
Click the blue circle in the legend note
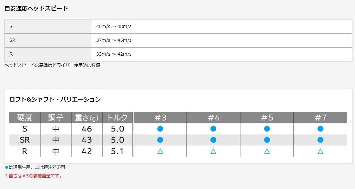click(6, 167)
